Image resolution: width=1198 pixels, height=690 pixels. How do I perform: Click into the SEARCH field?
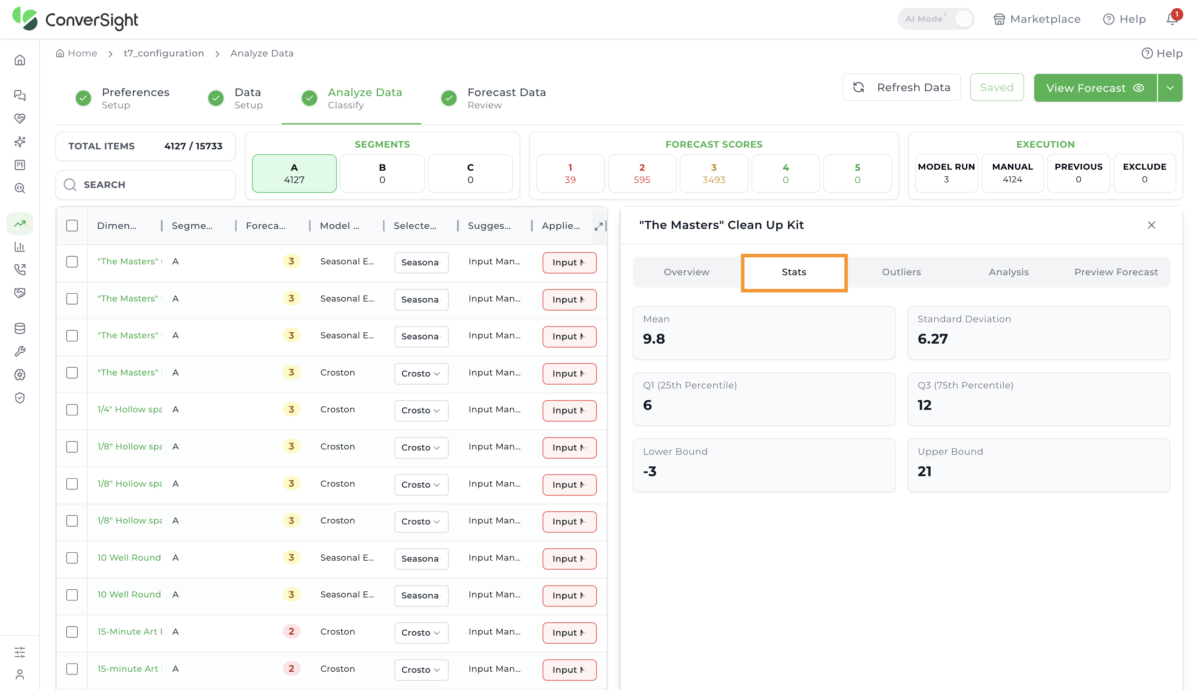click(145, 184)
